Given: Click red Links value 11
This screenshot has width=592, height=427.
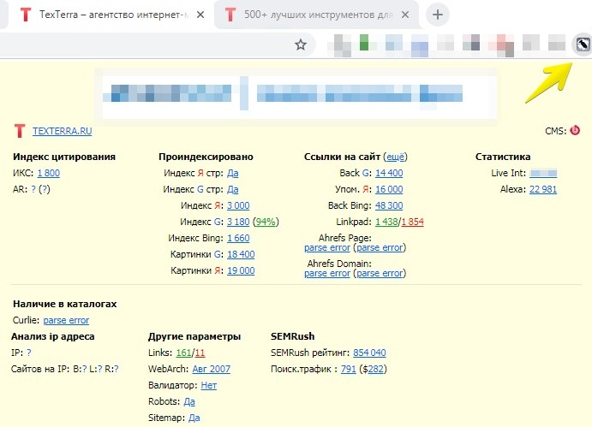Looking at the screenshot, I should click(200, 353).
